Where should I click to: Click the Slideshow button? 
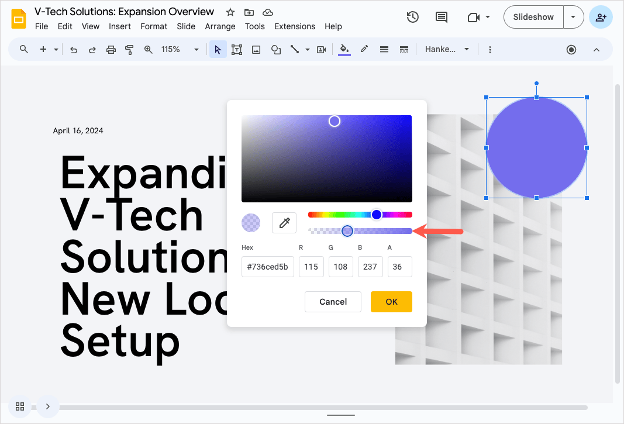(x=533, y=17)
